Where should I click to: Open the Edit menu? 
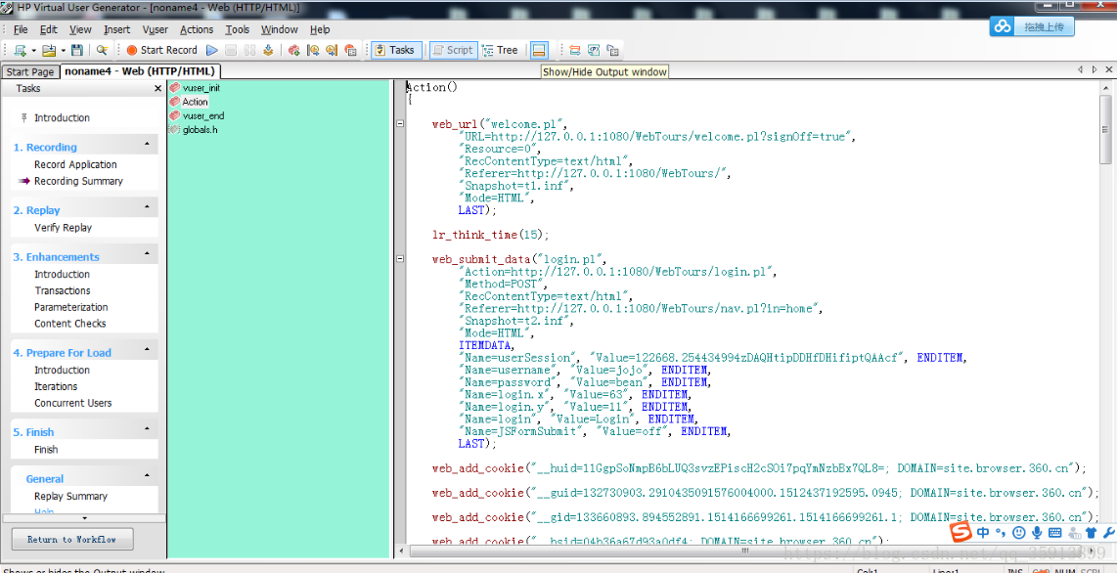pyautogui.click(x=49, y=29)
